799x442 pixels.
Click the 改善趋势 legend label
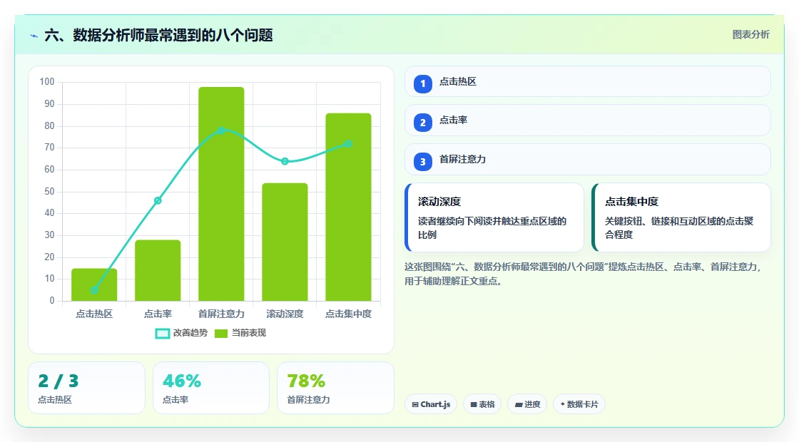190,333
